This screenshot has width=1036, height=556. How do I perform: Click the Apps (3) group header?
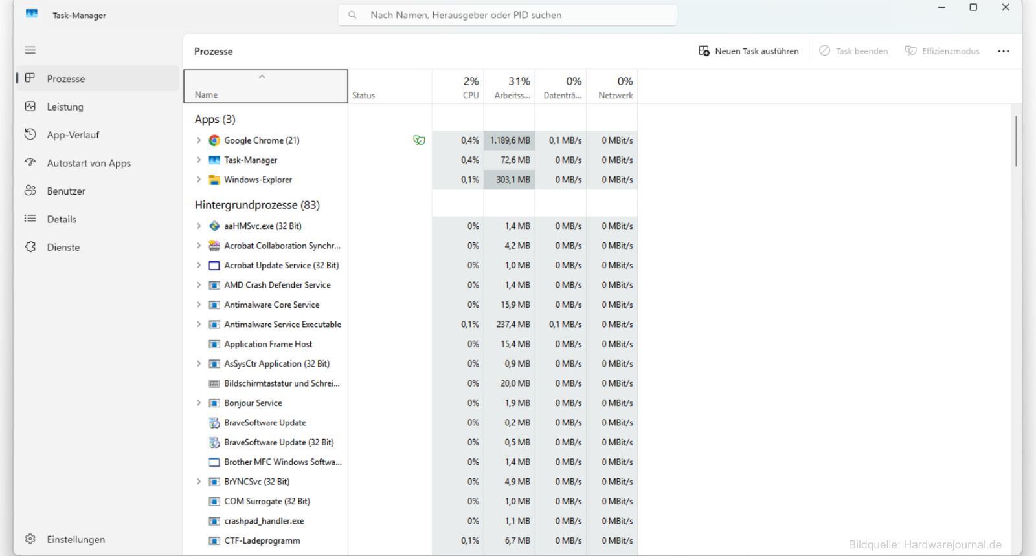(x=215, y=119)
